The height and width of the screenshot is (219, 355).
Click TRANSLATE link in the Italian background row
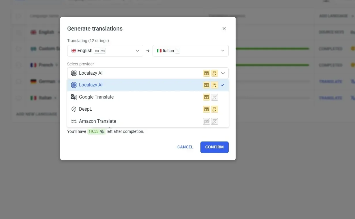tap(330, 98)
